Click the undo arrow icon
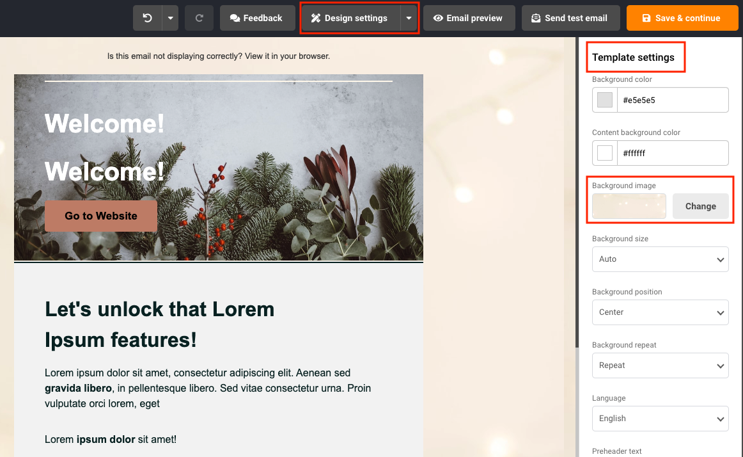743x457 pixels. (147, 18)
